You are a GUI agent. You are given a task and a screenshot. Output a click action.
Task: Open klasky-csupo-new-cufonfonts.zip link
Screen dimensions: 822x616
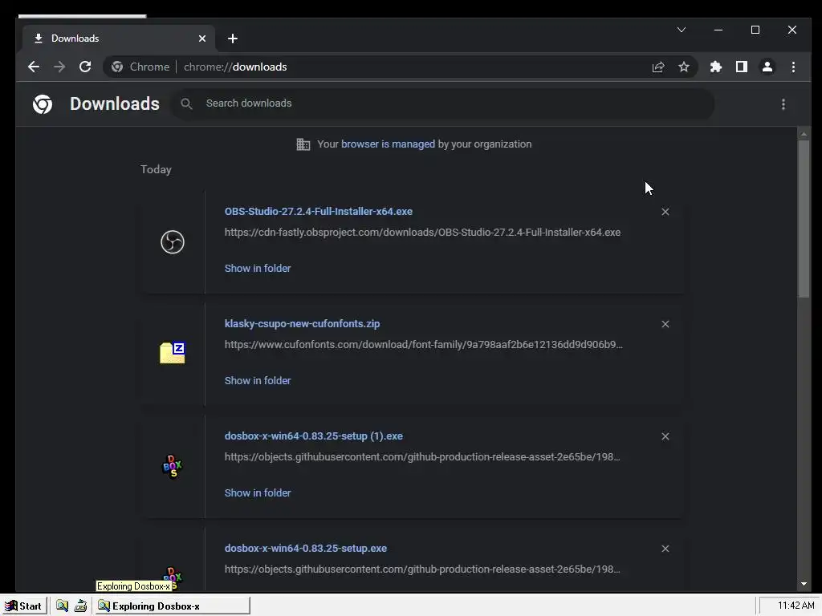coord(302,324)
